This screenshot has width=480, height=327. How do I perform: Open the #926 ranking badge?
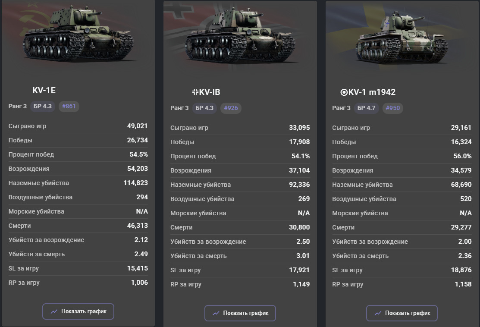(x=231, y=108)
